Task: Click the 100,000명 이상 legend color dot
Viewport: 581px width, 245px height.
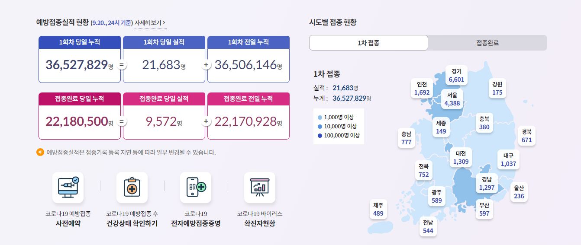Action: (x=320, y=135)
